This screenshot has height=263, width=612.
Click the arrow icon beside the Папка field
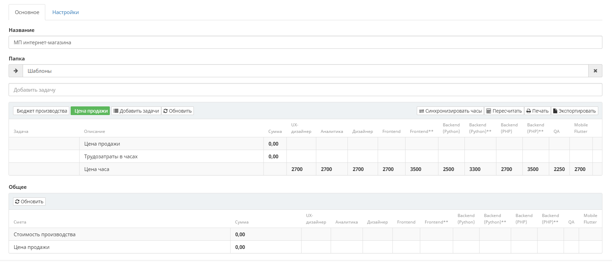pos(16,71)
